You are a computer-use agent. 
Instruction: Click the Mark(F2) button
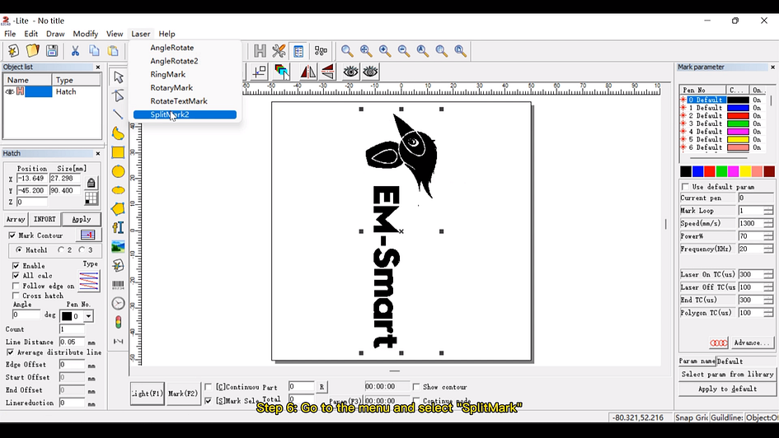tap(183, 394)
